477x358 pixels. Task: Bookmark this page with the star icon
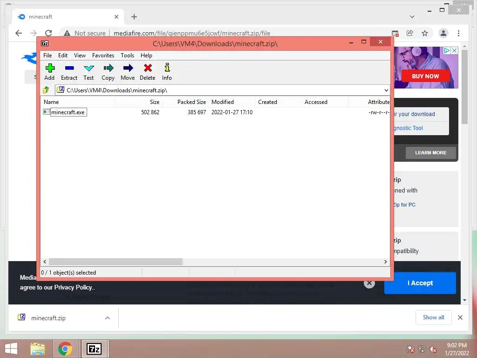[425, 33]
